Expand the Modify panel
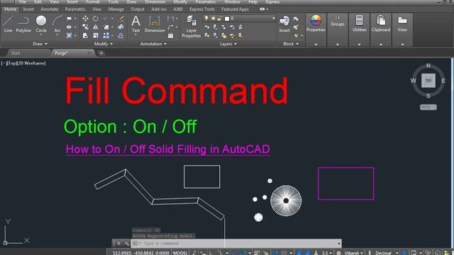This screenshot has width=454, height=255. pos(104,44)
